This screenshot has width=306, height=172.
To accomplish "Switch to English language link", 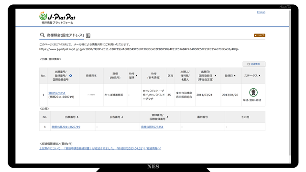I will pos(261,12).
